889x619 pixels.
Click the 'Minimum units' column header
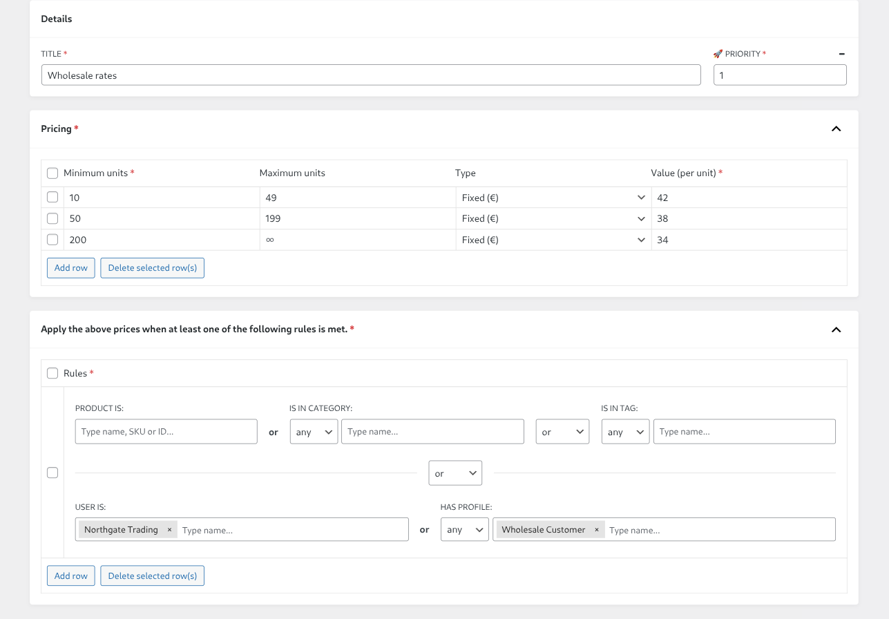[x=96, y=173]
